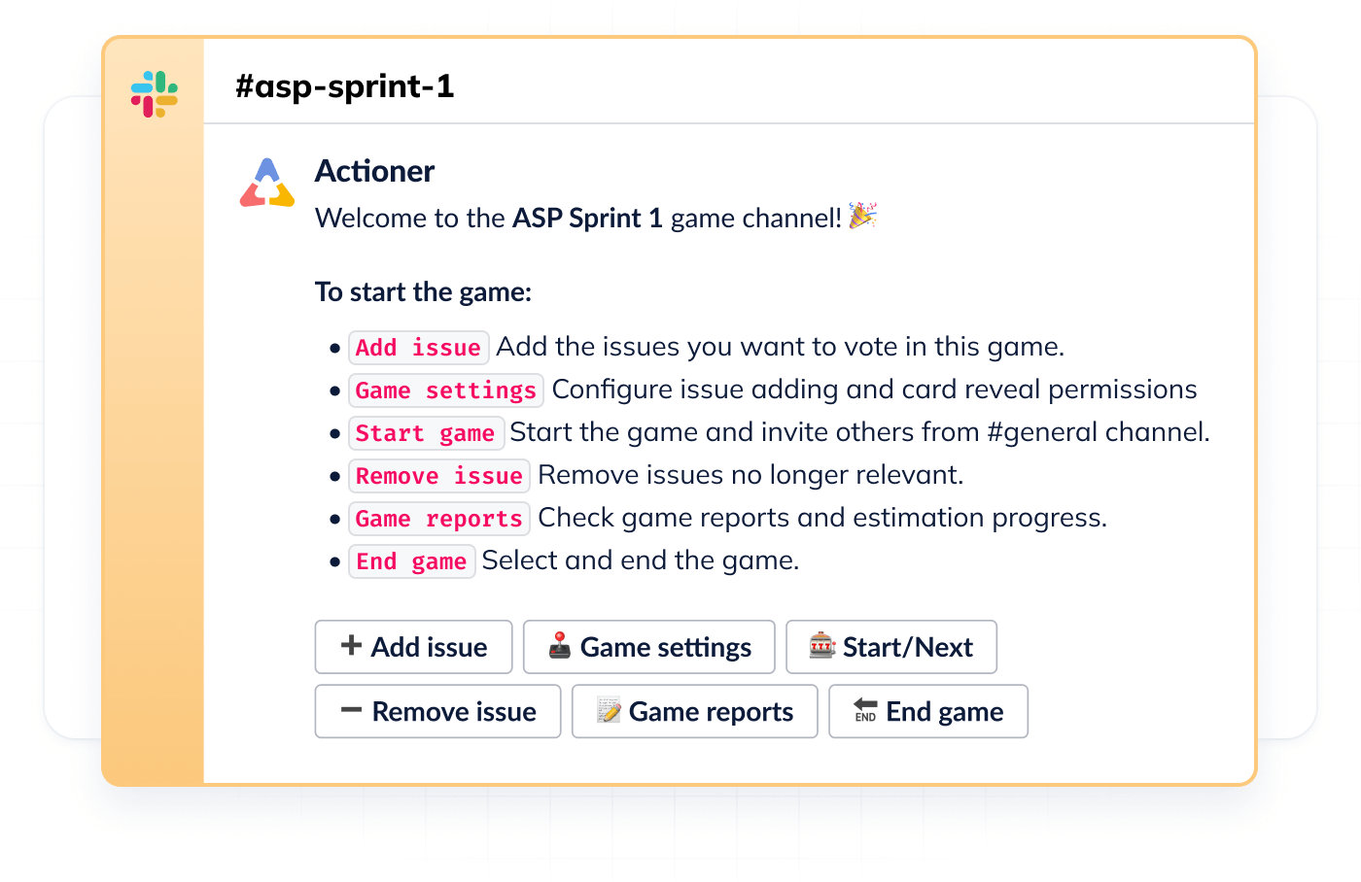Click the inline Game reports code label
The width and height of the screenshot is (1361, 882).
click(438, 518)
